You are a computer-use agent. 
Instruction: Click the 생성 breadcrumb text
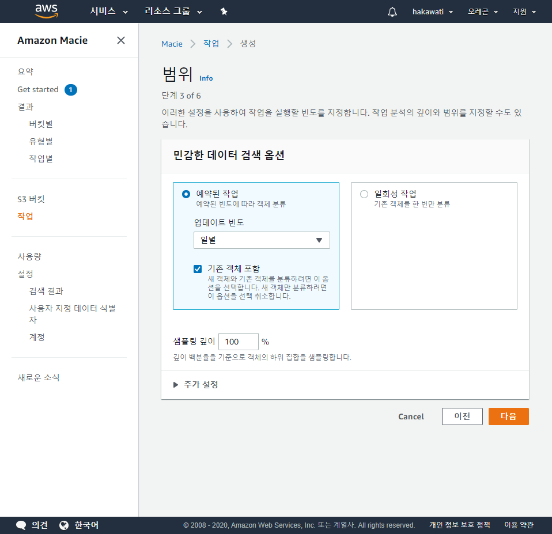coord(248,44)
